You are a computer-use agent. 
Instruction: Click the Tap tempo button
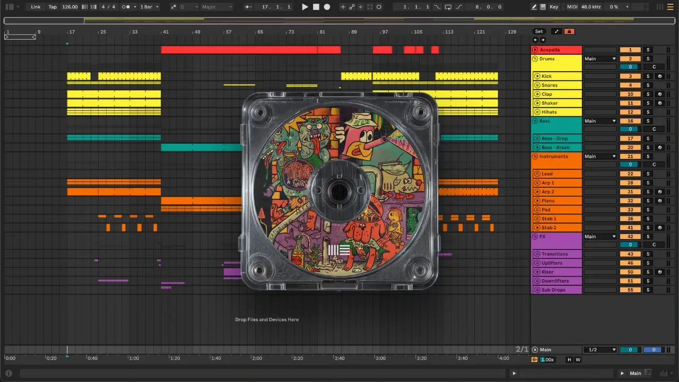[53, 7]
